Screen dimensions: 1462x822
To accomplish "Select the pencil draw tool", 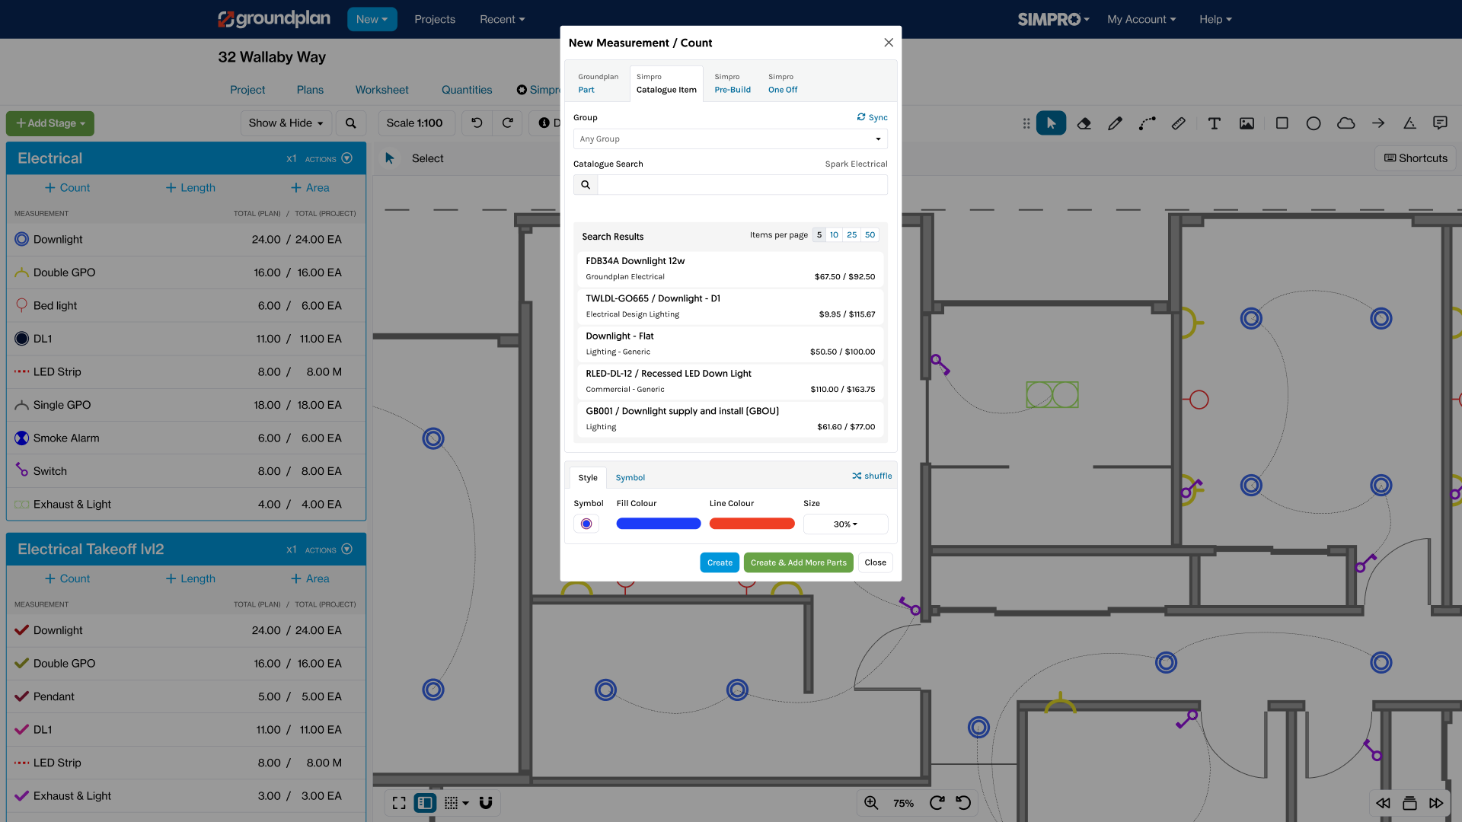I will [1115, 123].
